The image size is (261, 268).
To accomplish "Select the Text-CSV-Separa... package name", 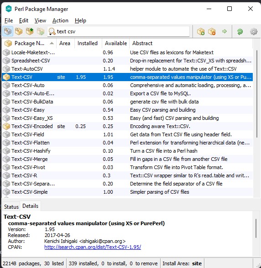I will 33,184.
